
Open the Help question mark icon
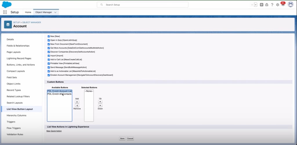(x=272, y=5)
